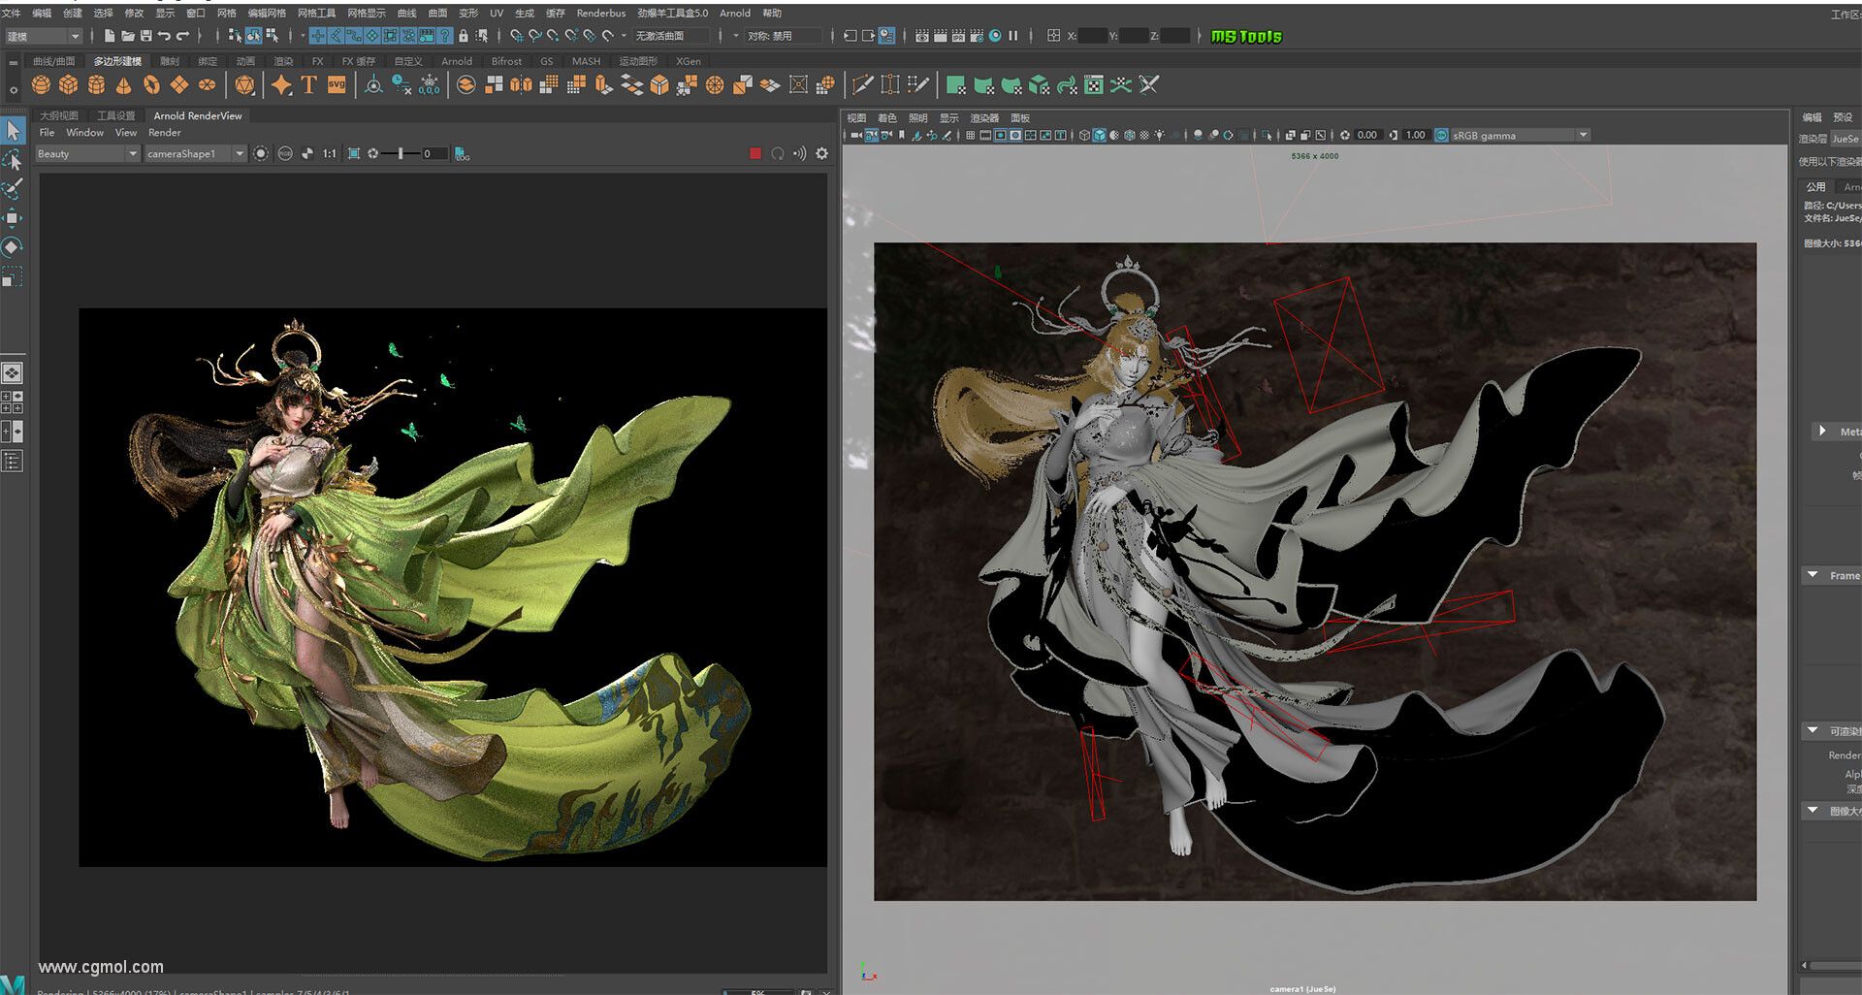Select the arrow Select tool in toolbox

(x=13, y=130)
